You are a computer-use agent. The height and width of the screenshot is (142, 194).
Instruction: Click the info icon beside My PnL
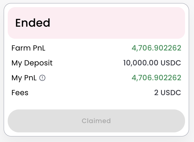[43, 78]
